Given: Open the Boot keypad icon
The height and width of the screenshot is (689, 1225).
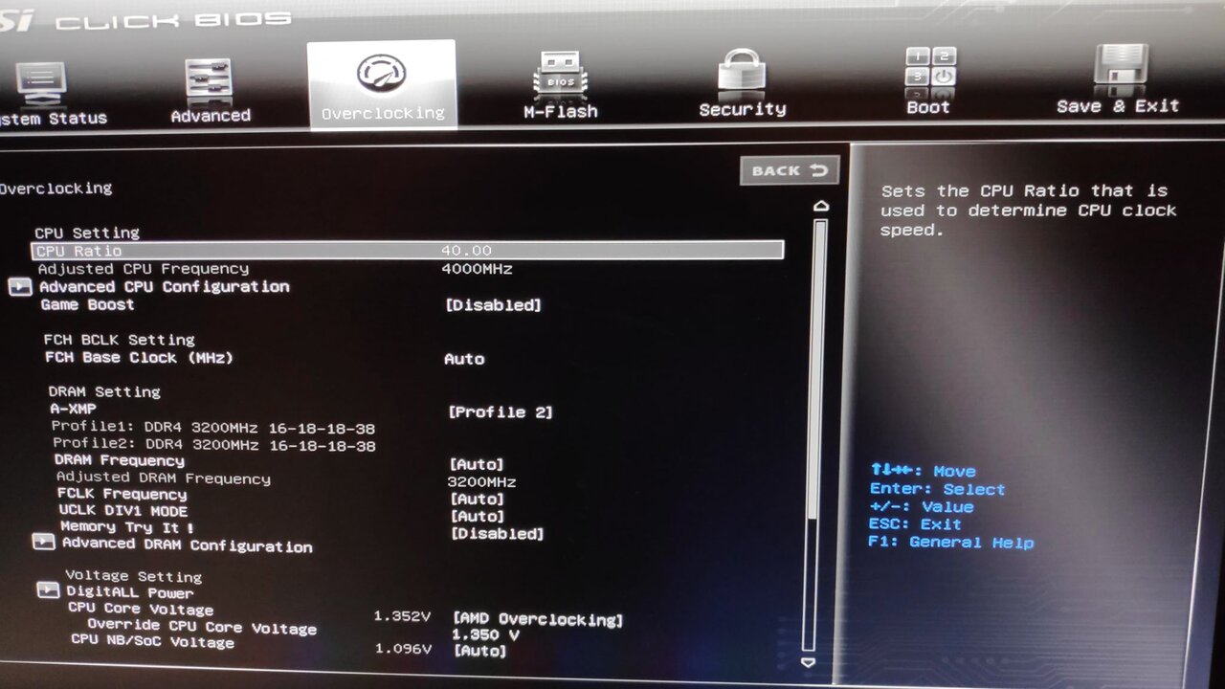Looking at the screenshot, I should [x=930, y=69].
